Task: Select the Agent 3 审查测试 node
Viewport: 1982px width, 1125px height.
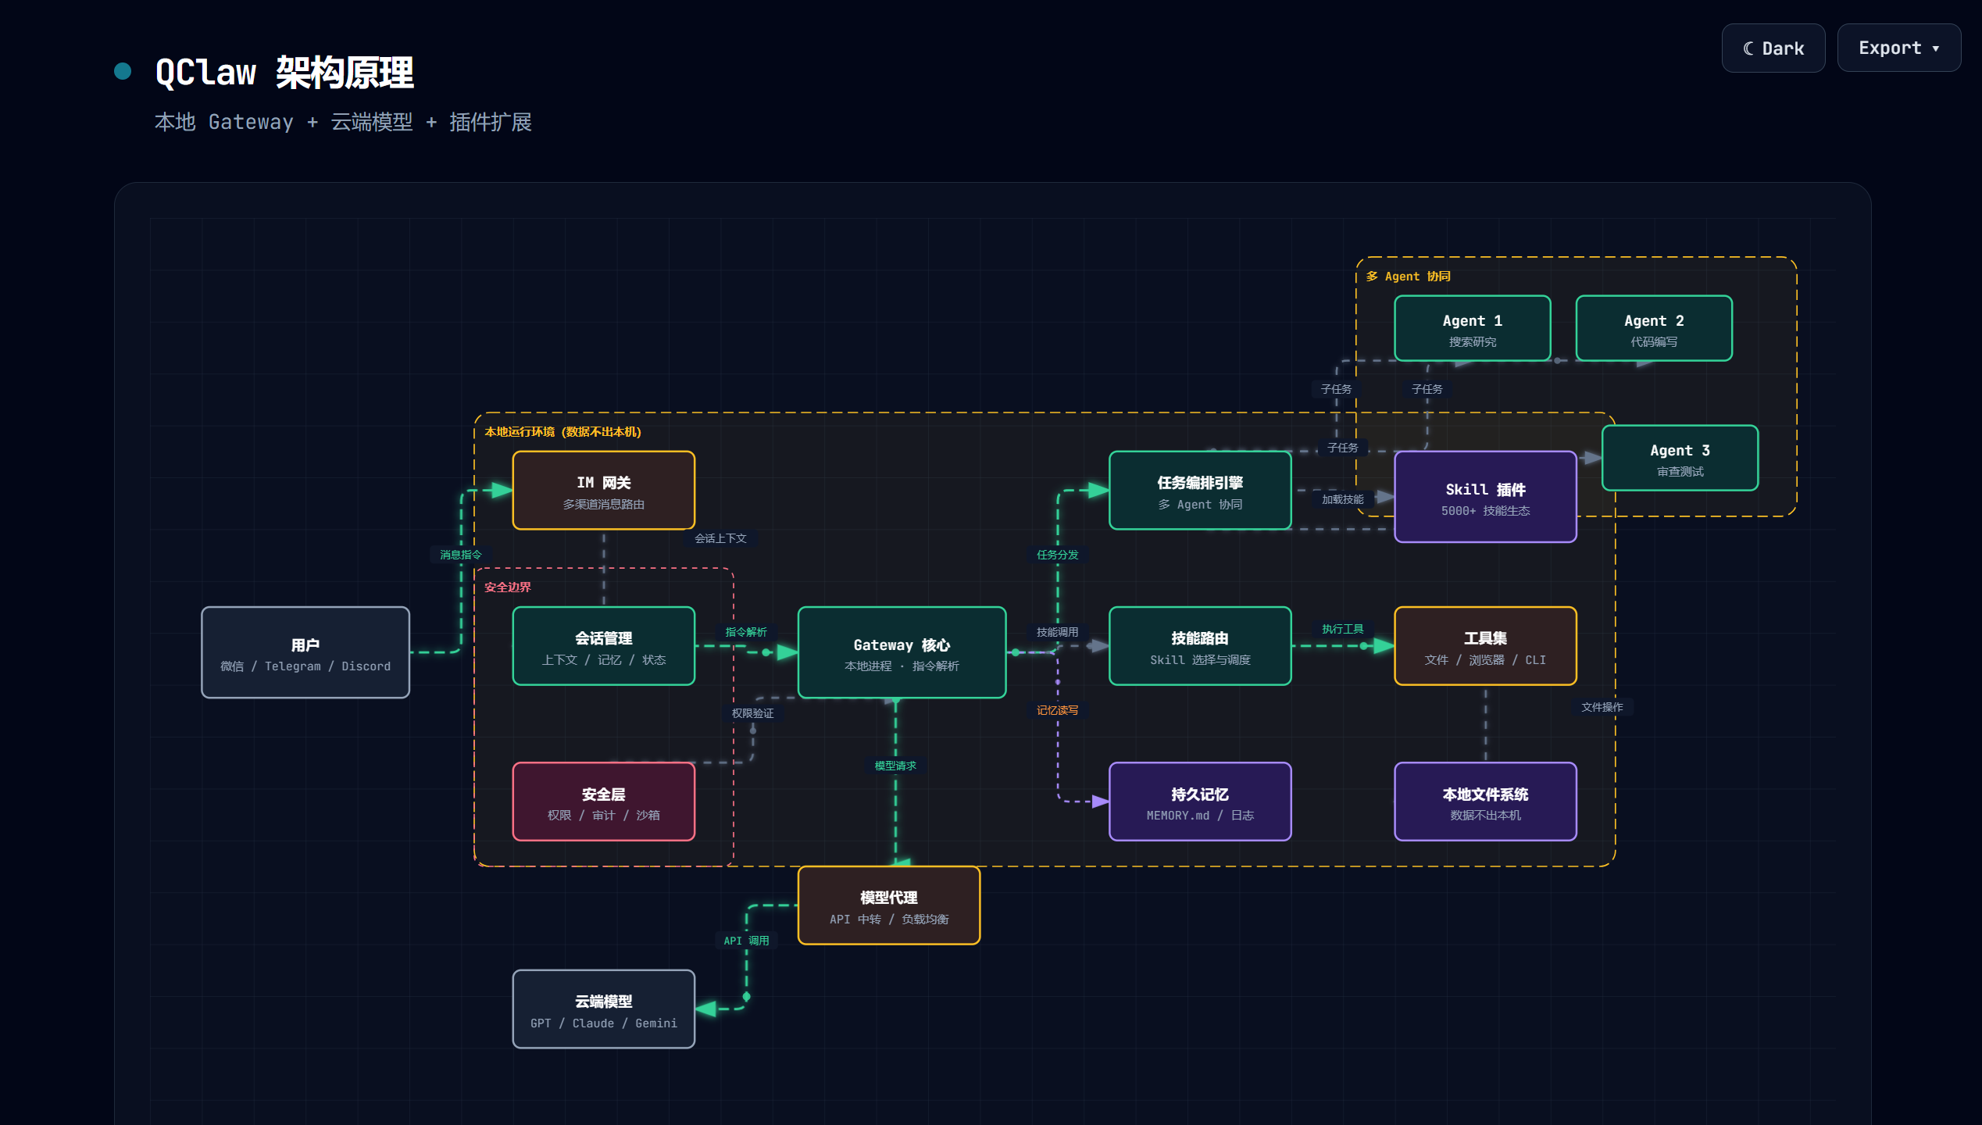Action: coord(1680,459)
